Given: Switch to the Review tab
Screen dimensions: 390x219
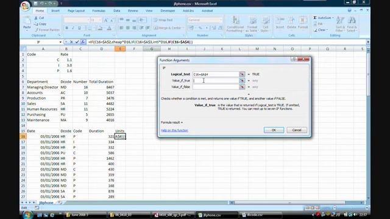Looking at the screenshot, I should [133, 11].
